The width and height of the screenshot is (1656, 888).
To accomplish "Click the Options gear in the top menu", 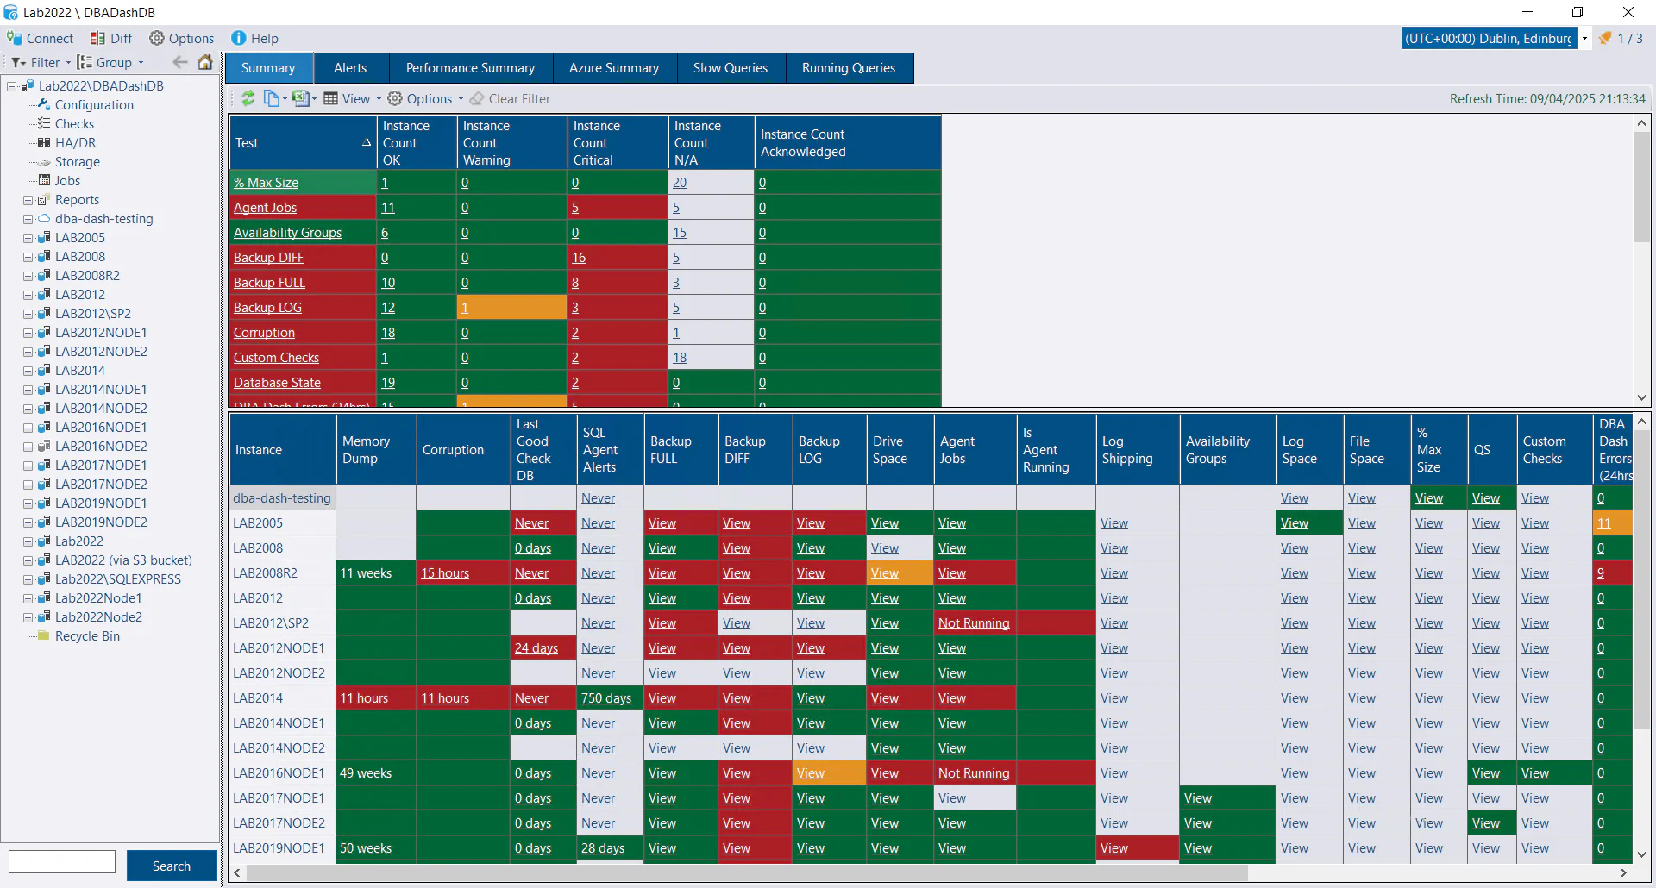I will tap(158, 38).
